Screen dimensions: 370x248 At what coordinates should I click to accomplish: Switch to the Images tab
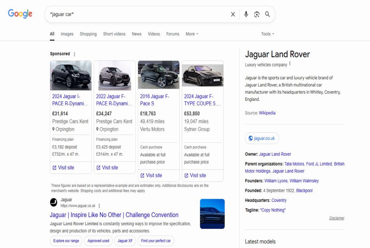[67, 34]
